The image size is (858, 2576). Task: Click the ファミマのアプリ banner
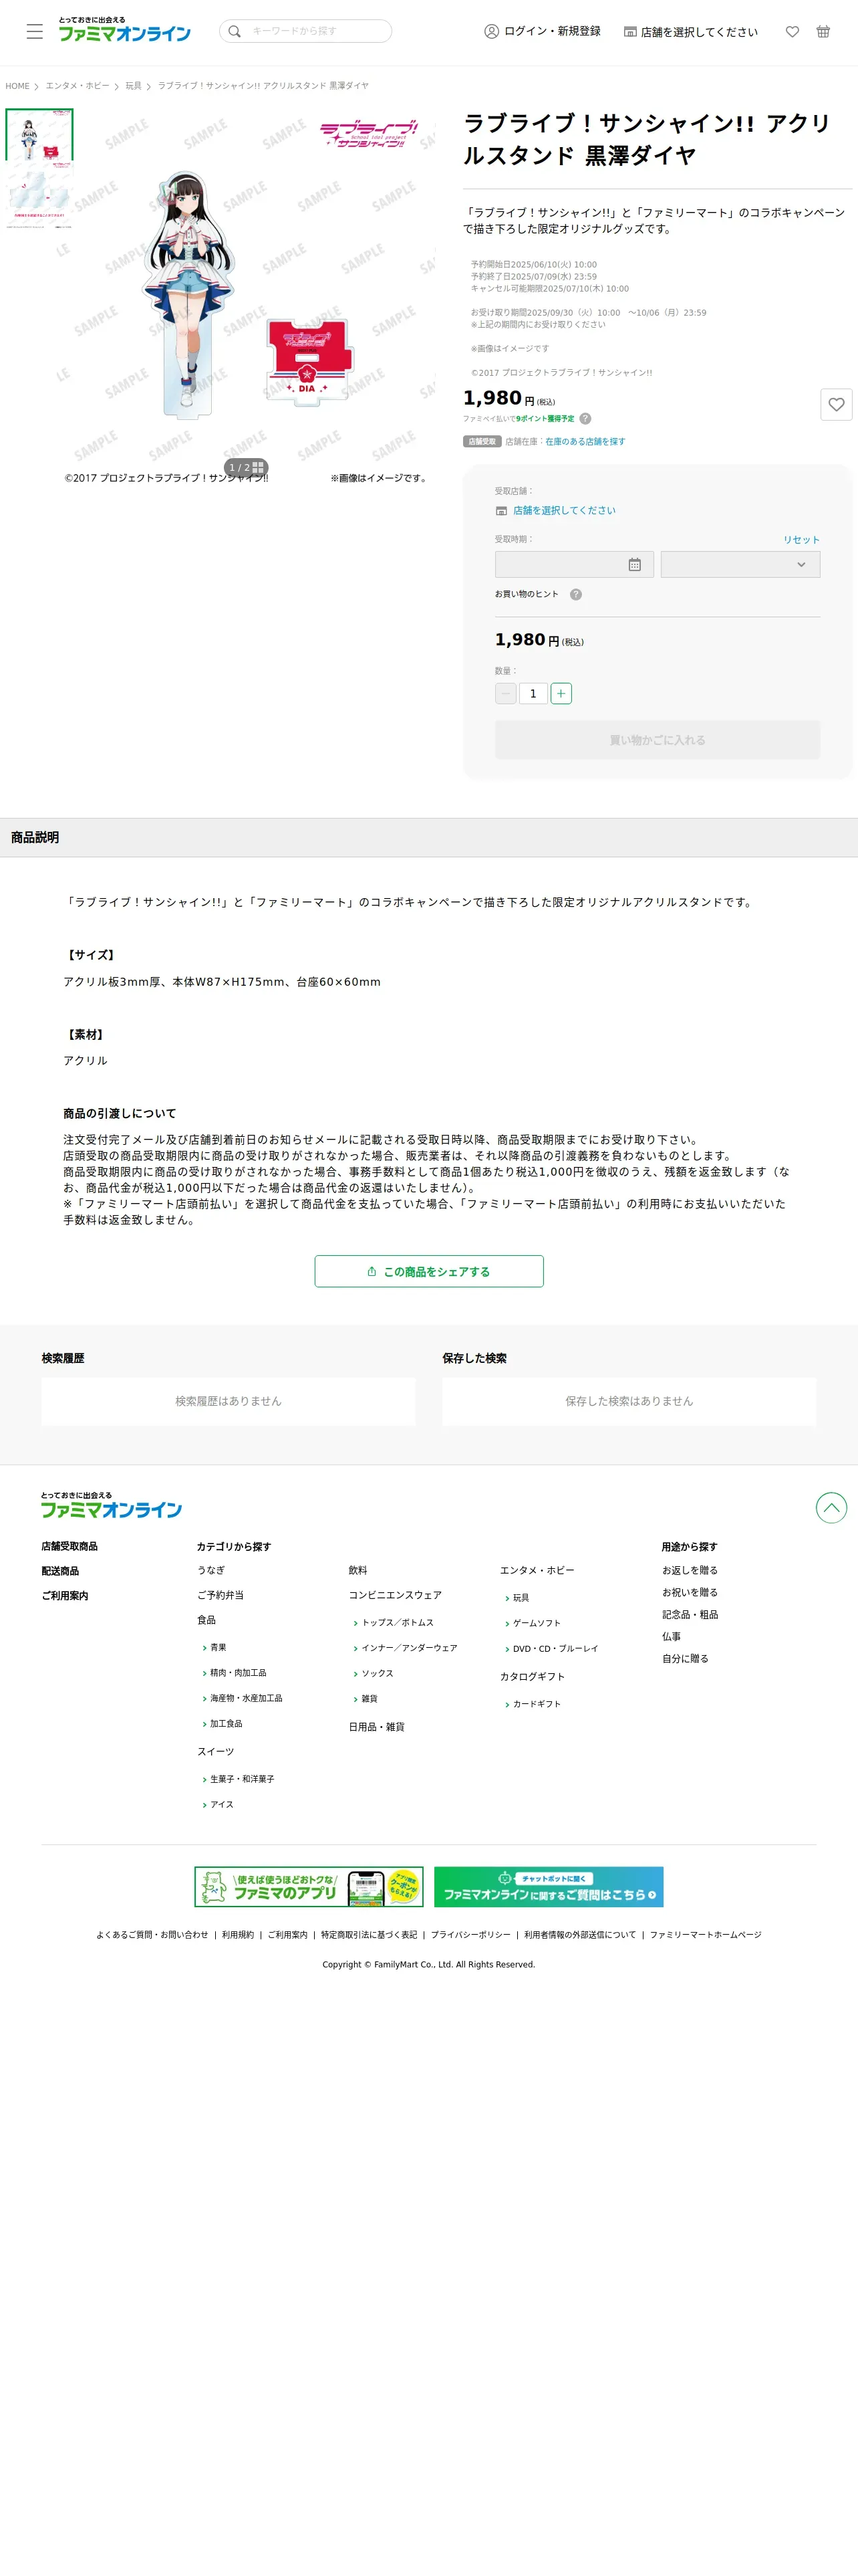(x=309, y=1887)
